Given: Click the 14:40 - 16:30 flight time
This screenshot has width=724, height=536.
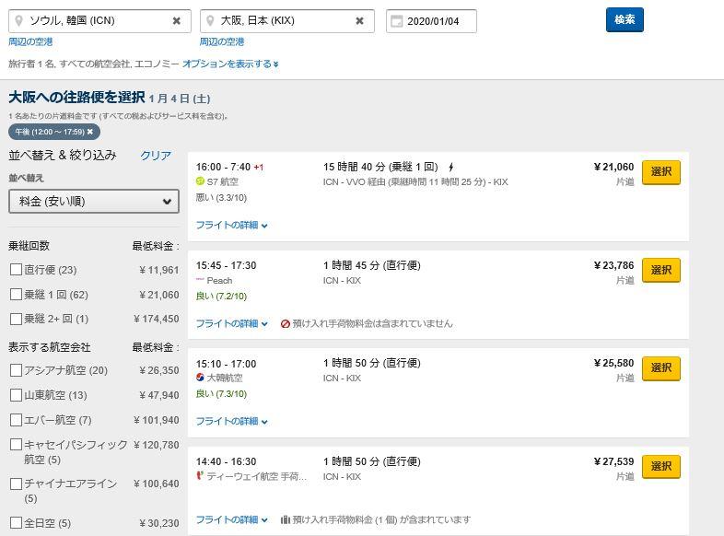Looking at the screenshot, I should pyautogui.click(x=226, y=461).
